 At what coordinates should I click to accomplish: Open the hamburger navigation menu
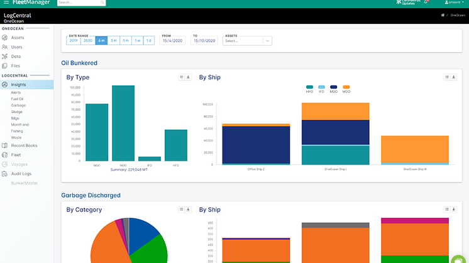click(x=6, y=2)
